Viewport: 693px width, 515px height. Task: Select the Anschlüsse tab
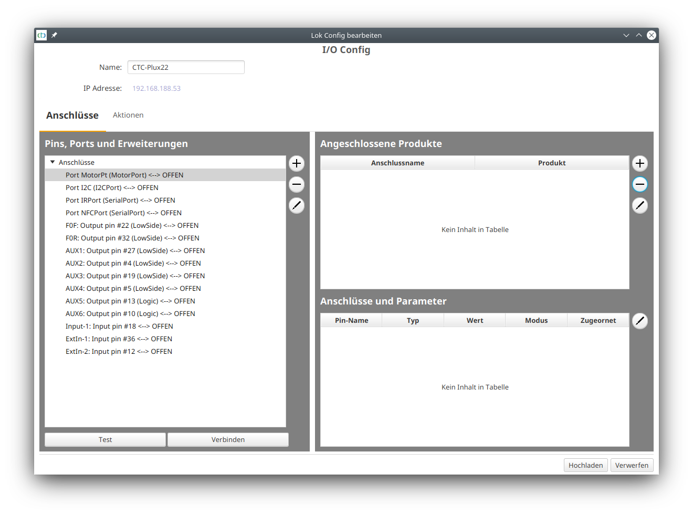72,115
